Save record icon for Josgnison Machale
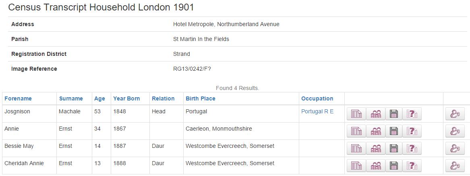Viewport: 470px width, 176px height. 394,114
